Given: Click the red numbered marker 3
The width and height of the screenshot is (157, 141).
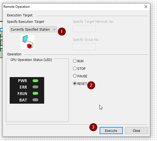Looking at the screenshot, I should [93, 127].
